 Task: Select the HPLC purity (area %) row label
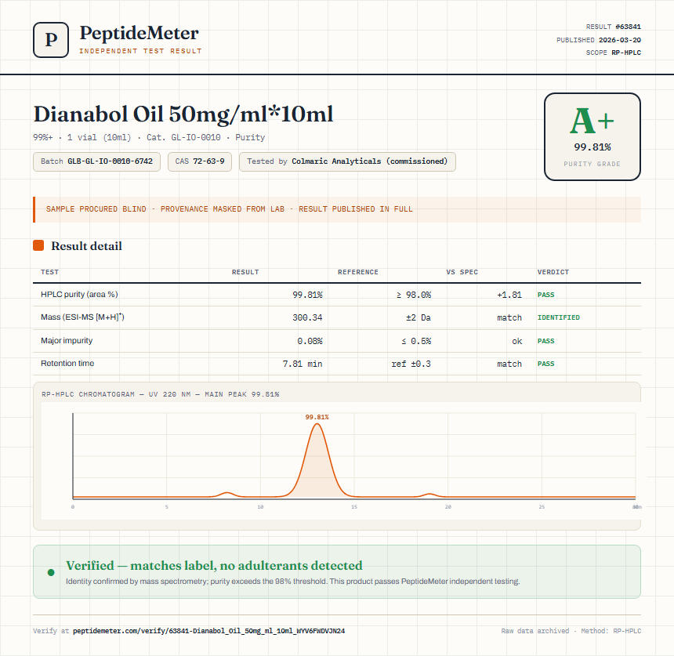(x=79, y=295)
